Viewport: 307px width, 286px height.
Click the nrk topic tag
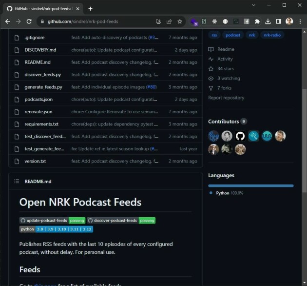pyautogui.click(x=252, y=35)
